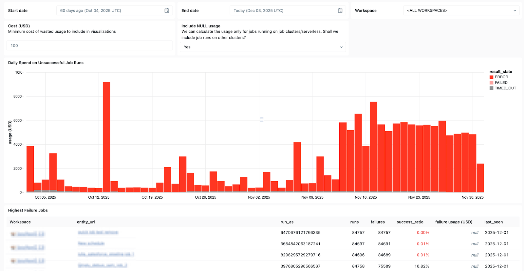Sort table by the success_ratio column header

(410, 222)
